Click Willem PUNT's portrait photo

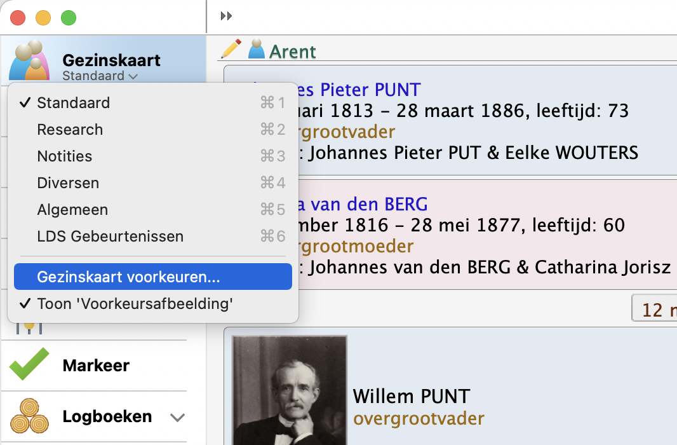point(290,390)
